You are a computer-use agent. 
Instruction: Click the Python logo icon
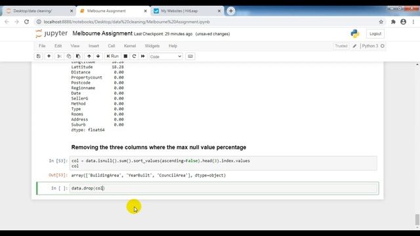[354, 33]
